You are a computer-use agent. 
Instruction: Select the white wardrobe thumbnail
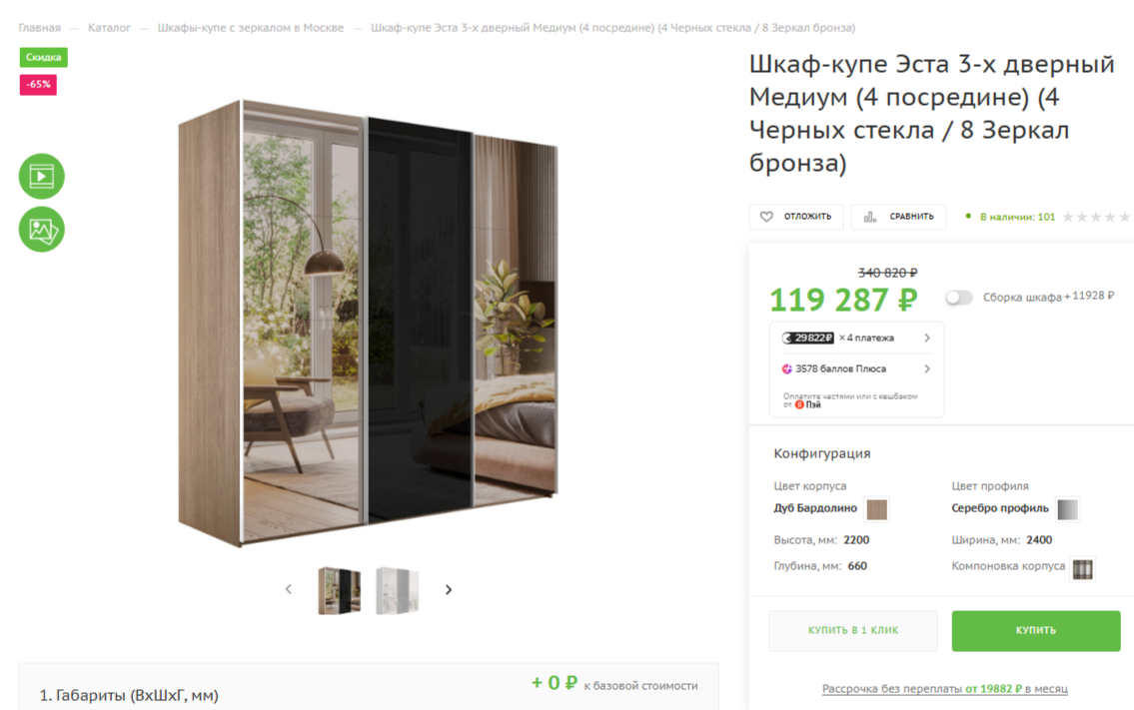coord(397,591)
